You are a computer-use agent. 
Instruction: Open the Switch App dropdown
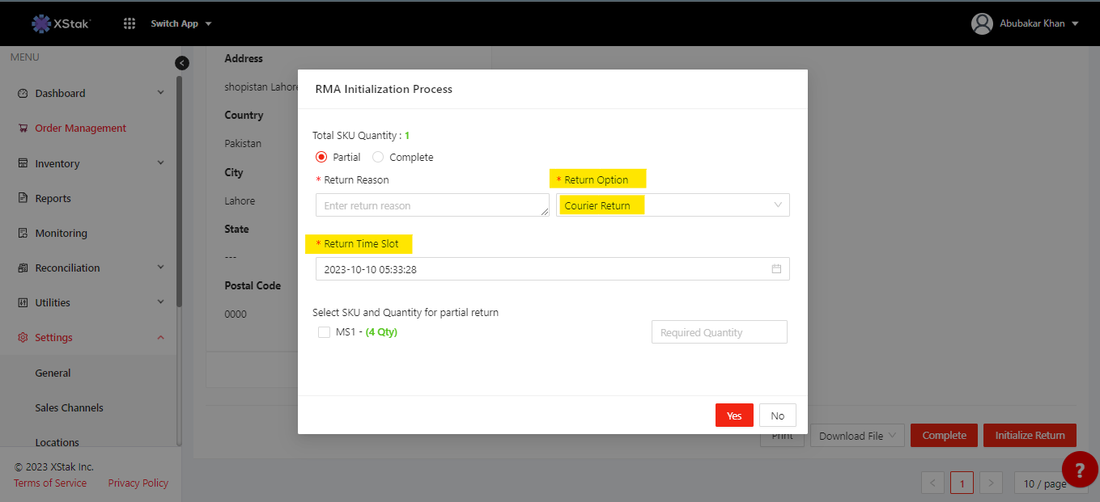181,23
